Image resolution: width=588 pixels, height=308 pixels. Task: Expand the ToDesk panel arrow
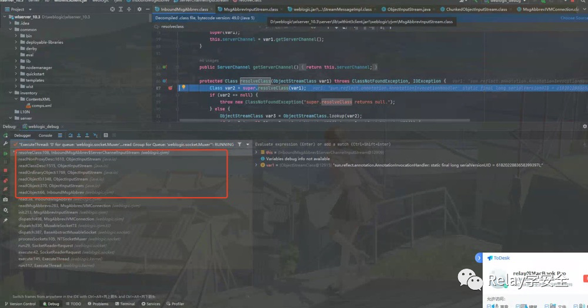(x=479, y=258)
